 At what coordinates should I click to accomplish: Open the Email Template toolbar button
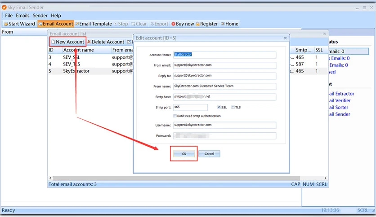pos(93,24)
